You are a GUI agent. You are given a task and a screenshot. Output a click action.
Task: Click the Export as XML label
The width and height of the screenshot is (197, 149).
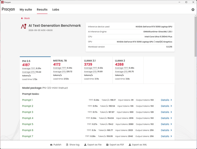(x=139, y=145)
